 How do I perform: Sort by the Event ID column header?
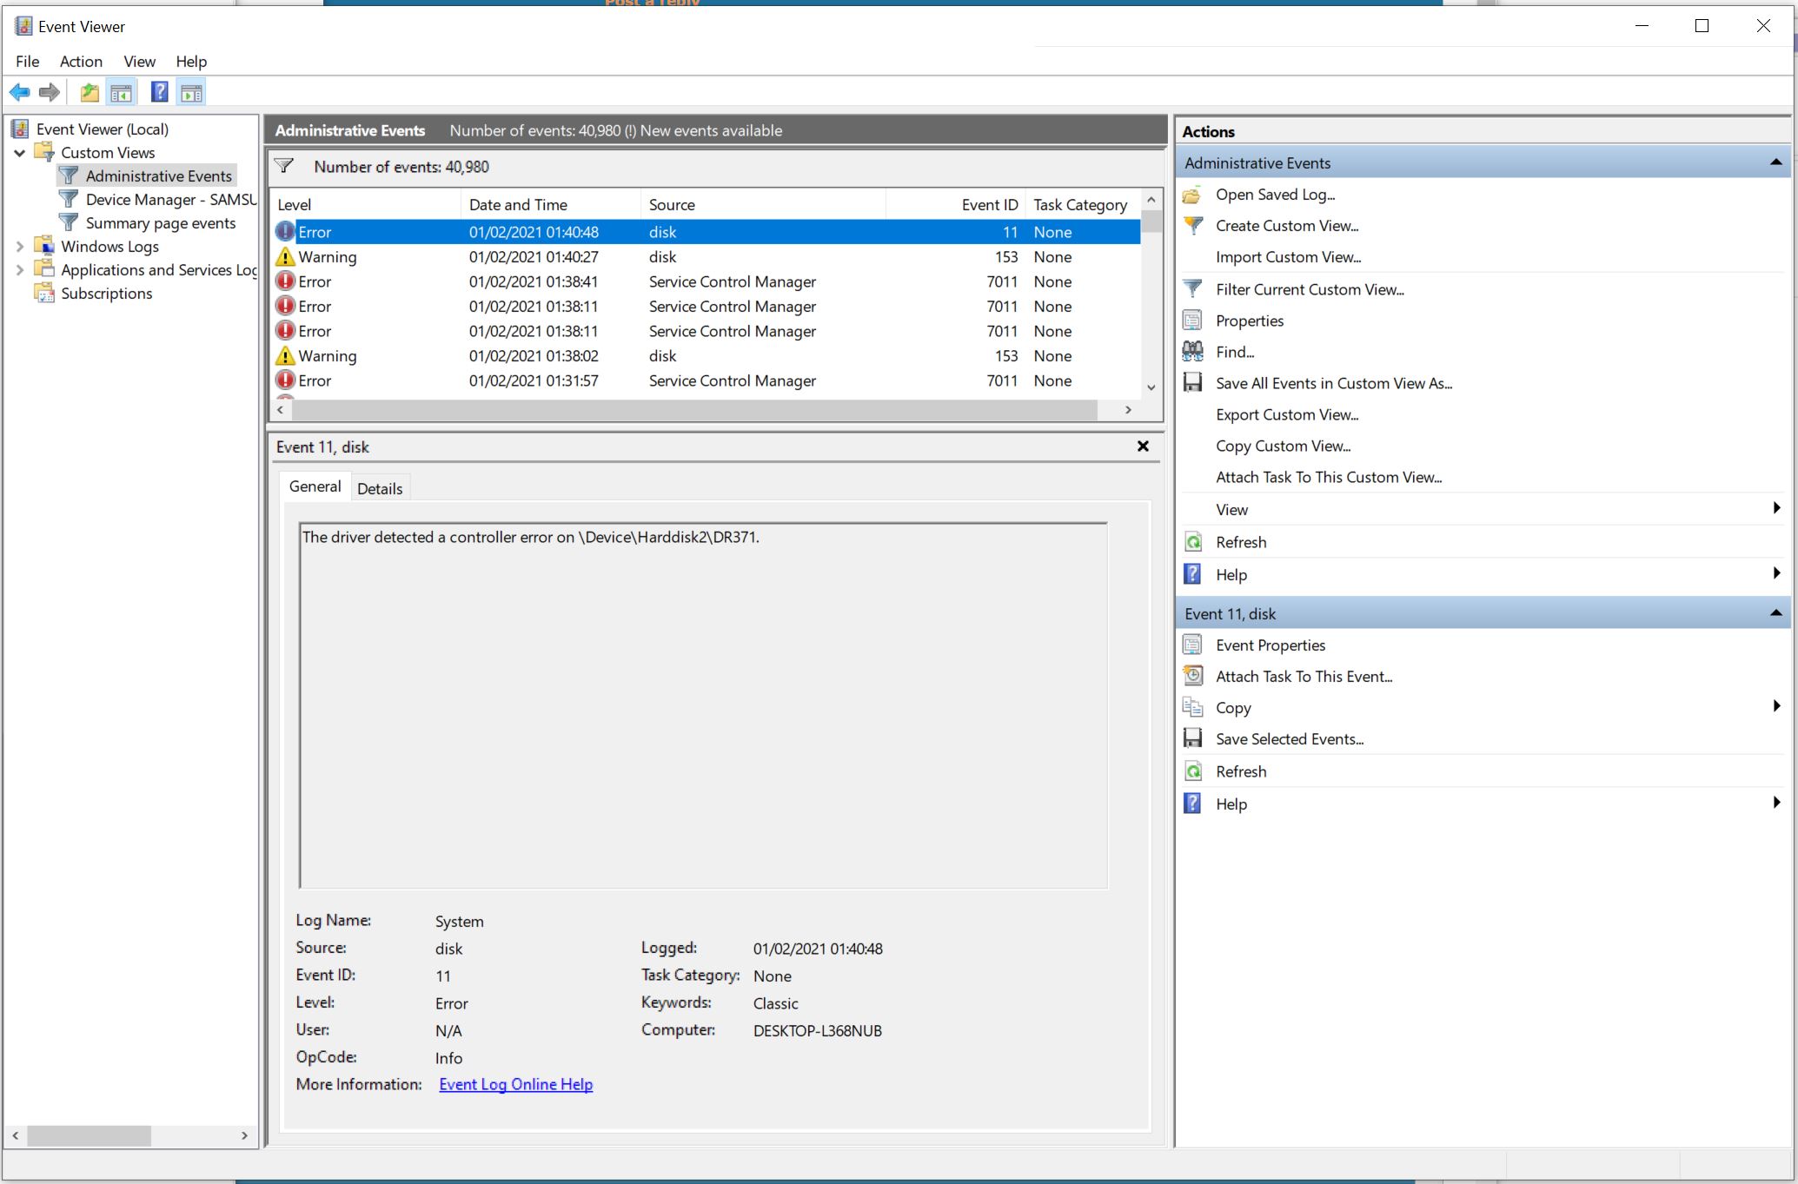[956, 205]
